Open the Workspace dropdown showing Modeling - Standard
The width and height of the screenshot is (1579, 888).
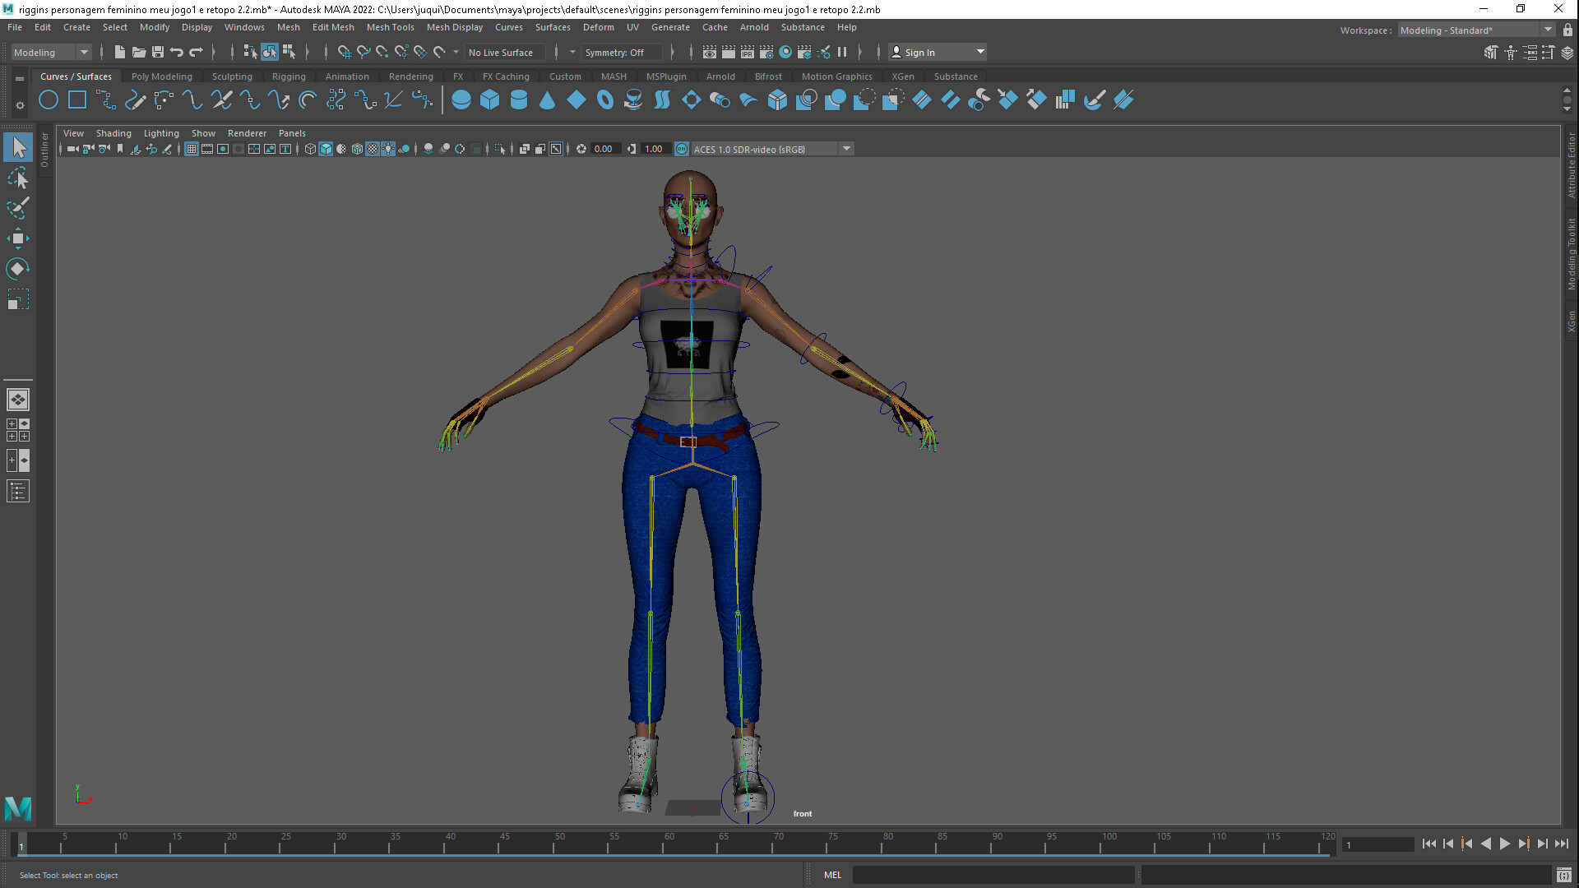1472,30
